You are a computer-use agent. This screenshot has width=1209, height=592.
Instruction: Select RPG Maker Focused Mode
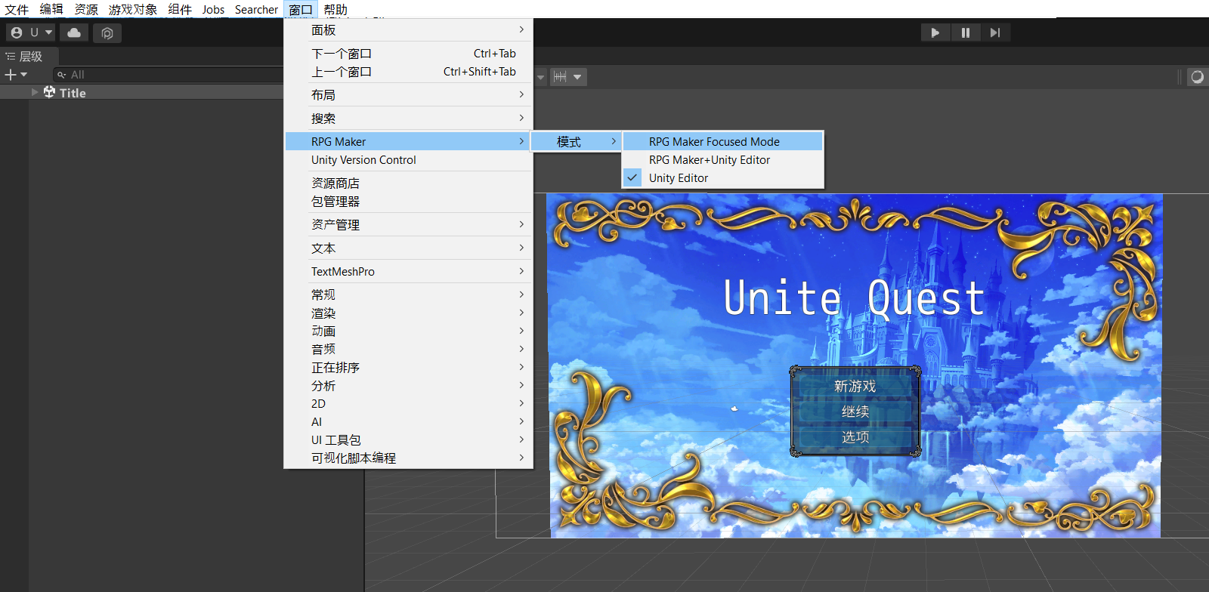pyautogui.click(x=714, y=142)
